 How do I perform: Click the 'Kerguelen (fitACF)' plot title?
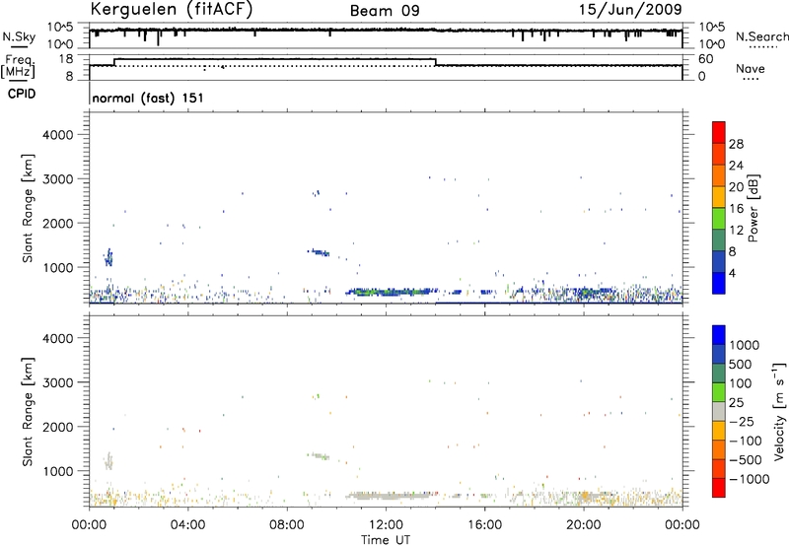[172, 10]
